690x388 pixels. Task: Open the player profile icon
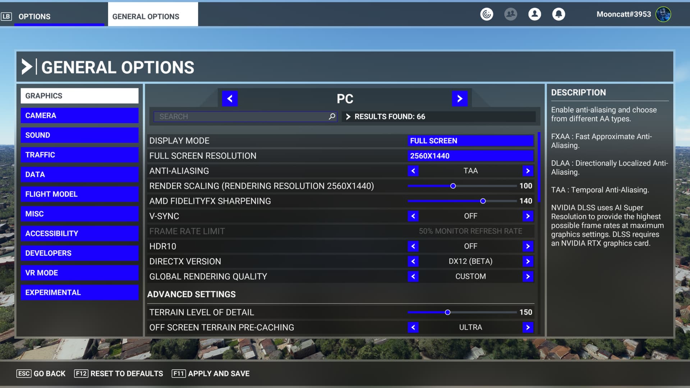click(534, 14)
